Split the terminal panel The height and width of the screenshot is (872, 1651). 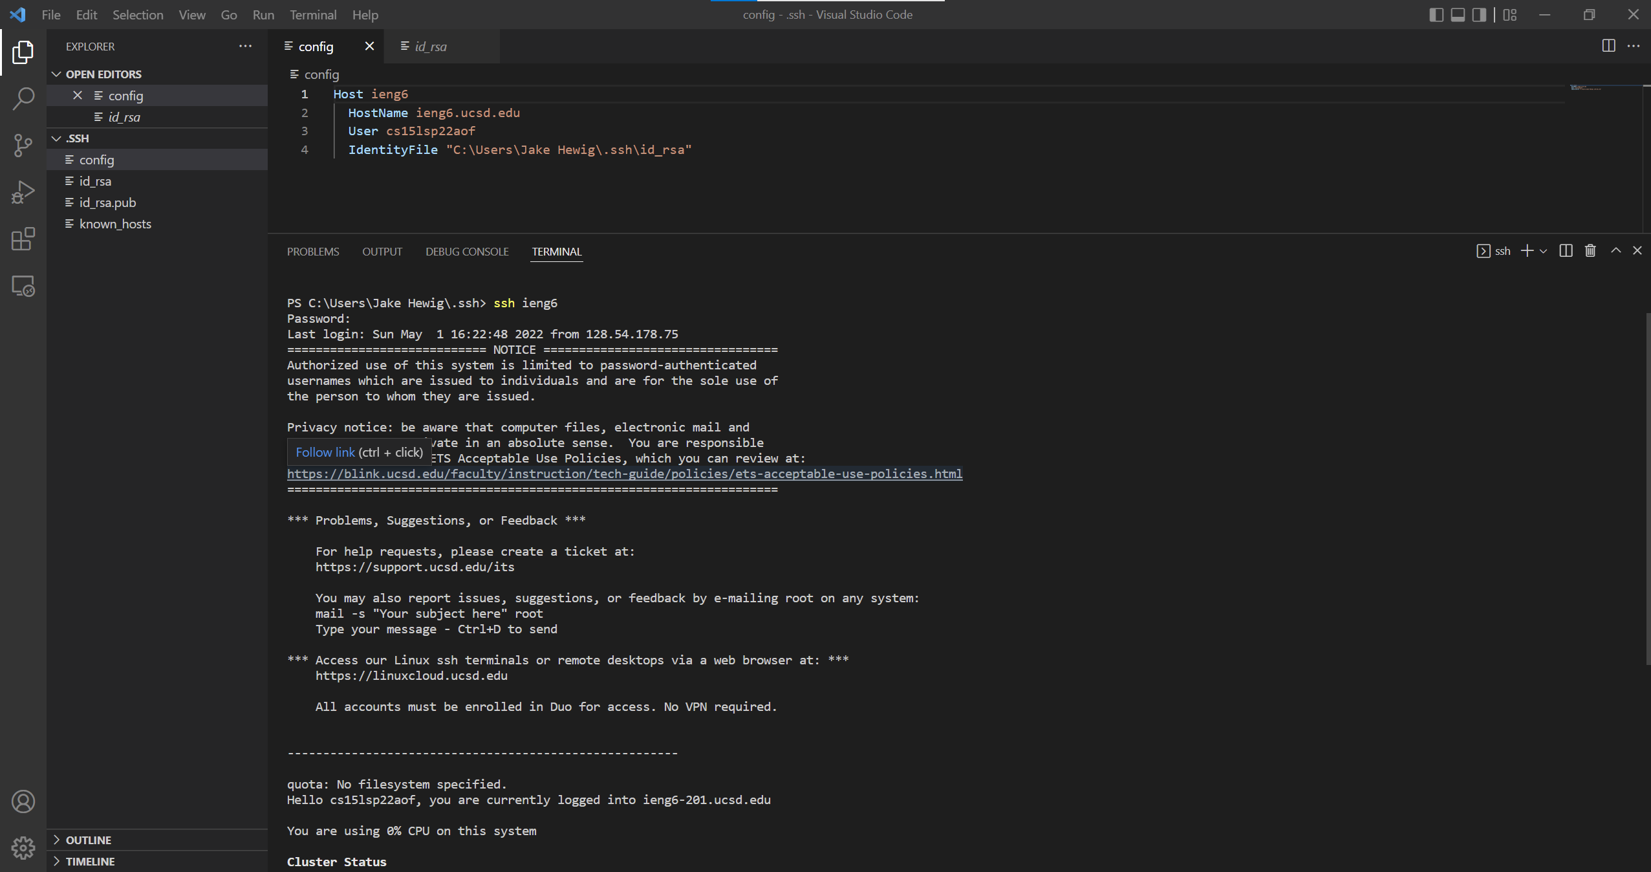1566,251
